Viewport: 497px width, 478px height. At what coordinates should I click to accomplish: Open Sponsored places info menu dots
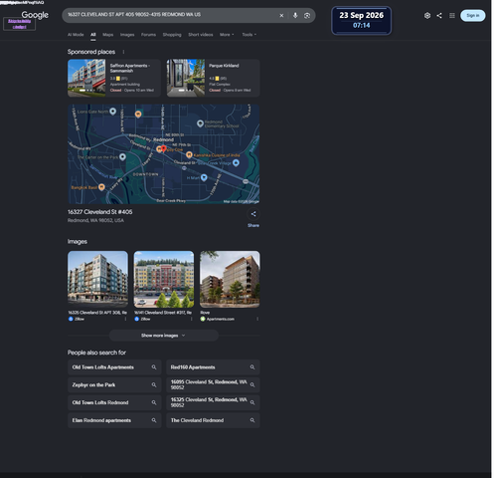coord(123,52)
